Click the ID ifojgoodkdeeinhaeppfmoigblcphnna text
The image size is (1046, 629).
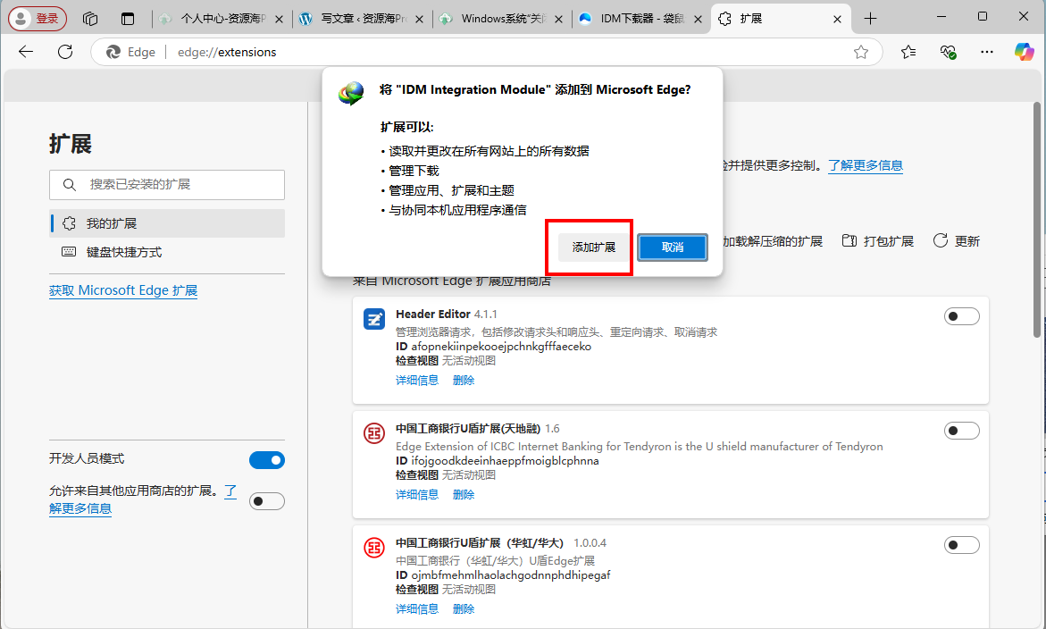click(x=497, y=461)
